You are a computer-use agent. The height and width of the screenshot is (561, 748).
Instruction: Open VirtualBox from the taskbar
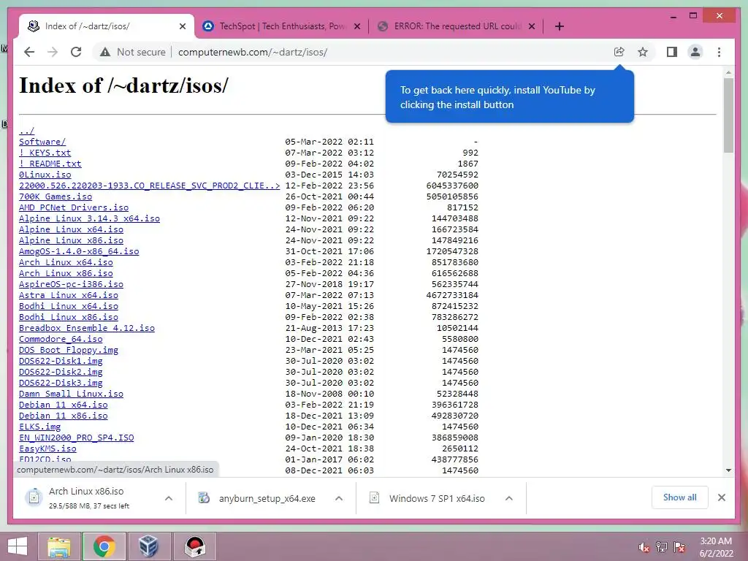tap(148, 546)
